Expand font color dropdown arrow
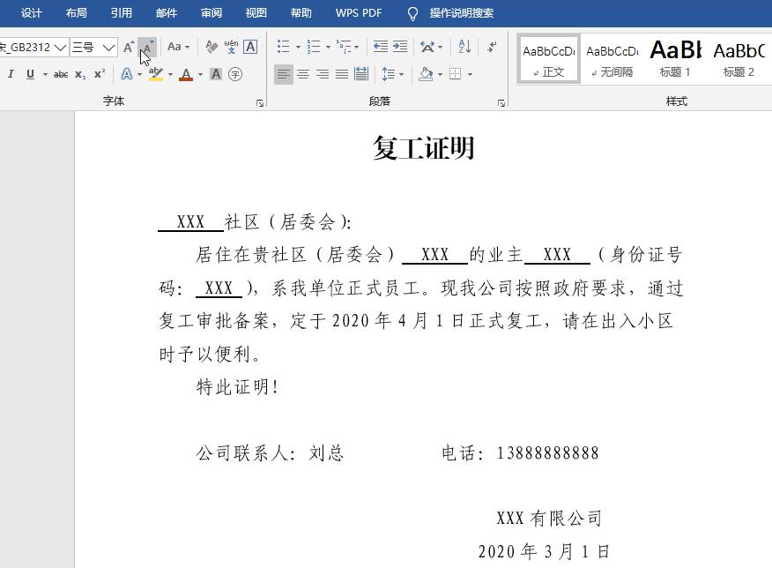This screenshot has width=772, height=568. tap(200, 74)
